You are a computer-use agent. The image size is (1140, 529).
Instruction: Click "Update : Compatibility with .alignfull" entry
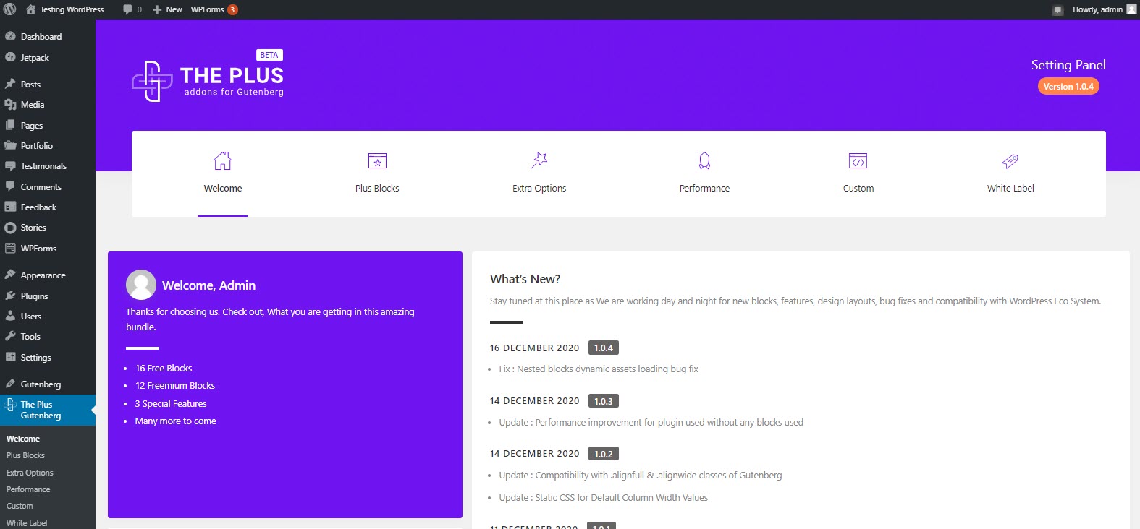pos(641,475)
